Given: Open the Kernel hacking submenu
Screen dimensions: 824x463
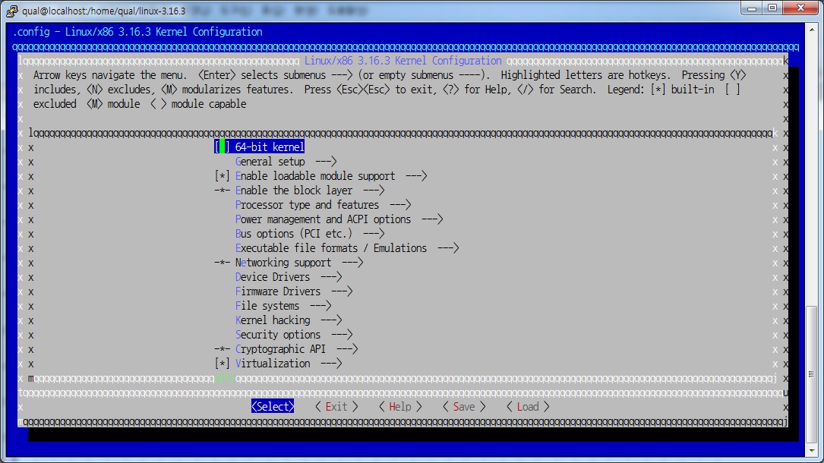Looking at the screenshot, I should coord(289,320).
